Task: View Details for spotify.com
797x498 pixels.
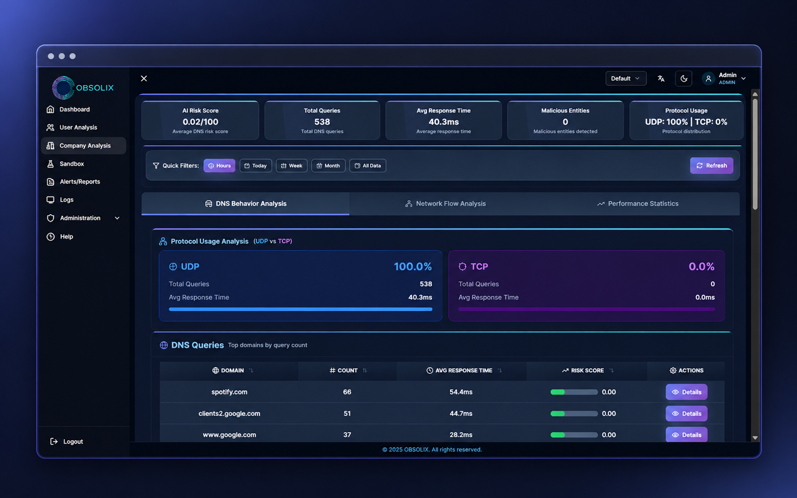Action: [686, 392]
